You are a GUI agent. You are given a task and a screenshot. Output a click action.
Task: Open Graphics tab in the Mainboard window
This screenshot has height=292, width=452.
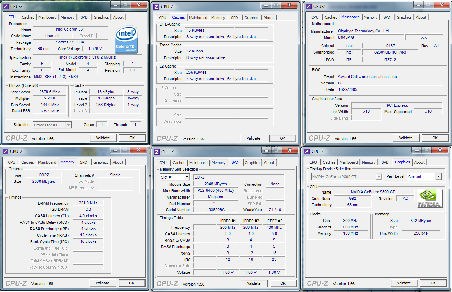coord(404,17)
